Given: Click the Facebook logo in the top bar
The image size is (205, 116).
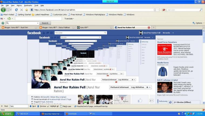Looking at the screenshot, I should click(34, 33).
